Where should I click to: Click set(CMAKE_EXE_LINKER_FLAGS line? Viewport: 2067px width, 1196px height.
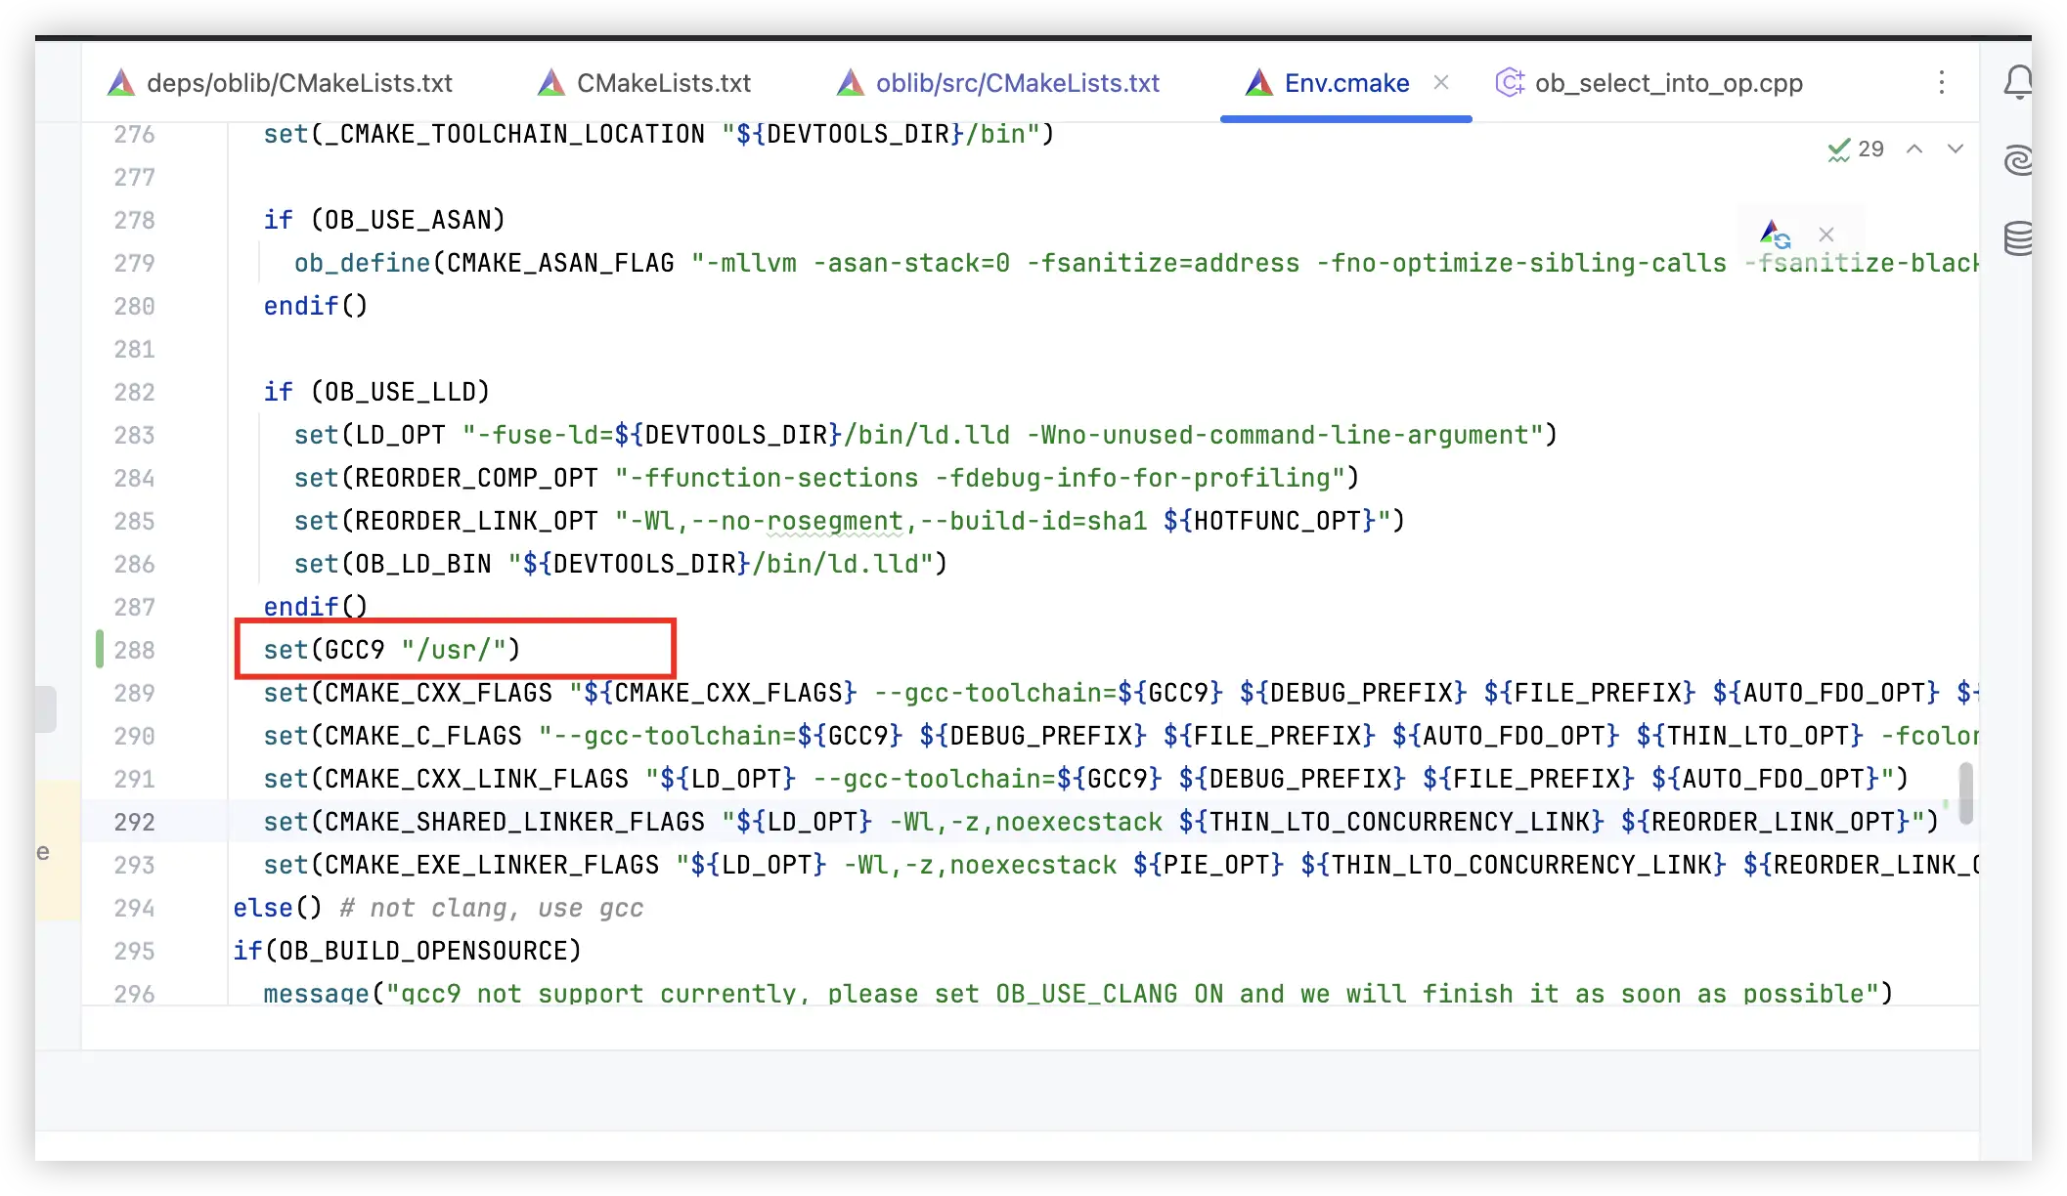1121,865
